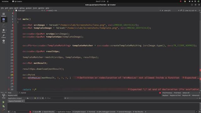Image resolution: width=201 pixels, height=113 pixels.
Task: Click Replace All button
Action: pyautogui.click(x=186, y=95)
